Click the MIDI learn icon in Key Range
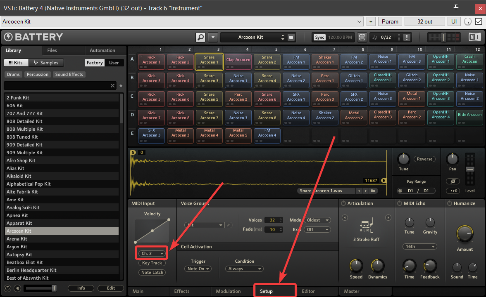Image resolution: width=486 pixels, height=297 pixels. (400, 191)
